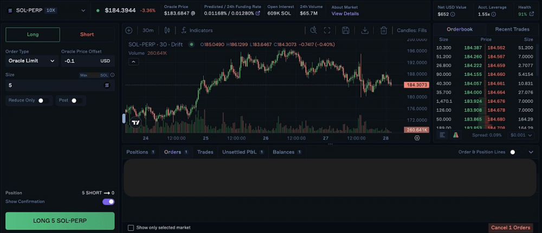Viewport: 542px width, 233px height.
Task: Collapse the bottom panel with chevron
Action: pyautogui.click(x=531, y=152)
